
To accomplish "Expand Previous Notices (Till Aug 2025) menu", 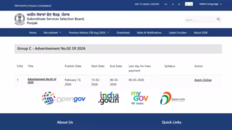I will pyautogui.click(x=89, y=33).
